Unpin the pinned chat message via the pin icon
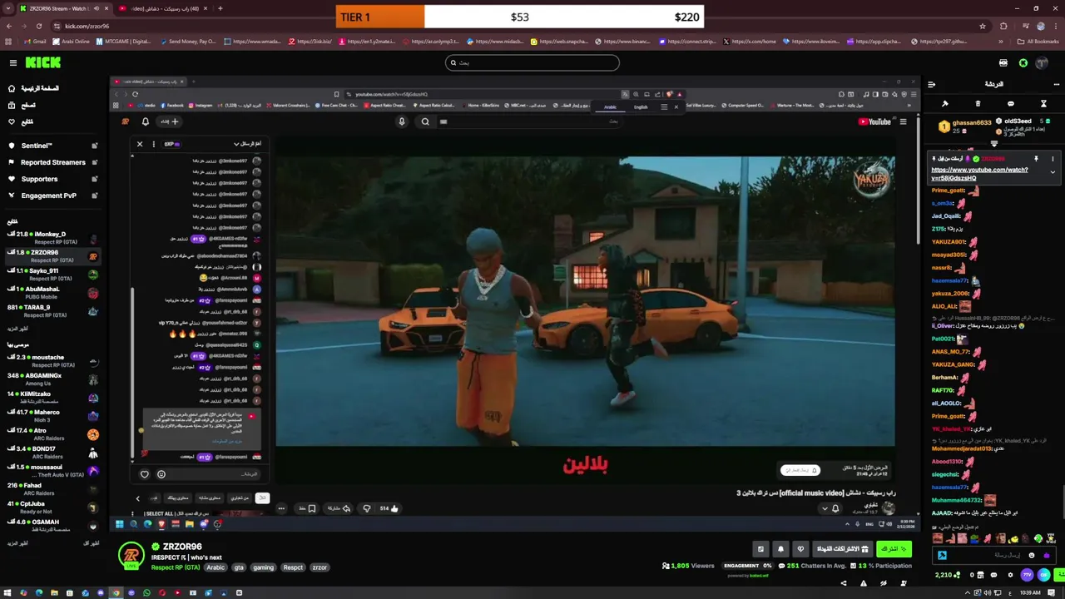1065x599 pixels. coord(1036,158)
